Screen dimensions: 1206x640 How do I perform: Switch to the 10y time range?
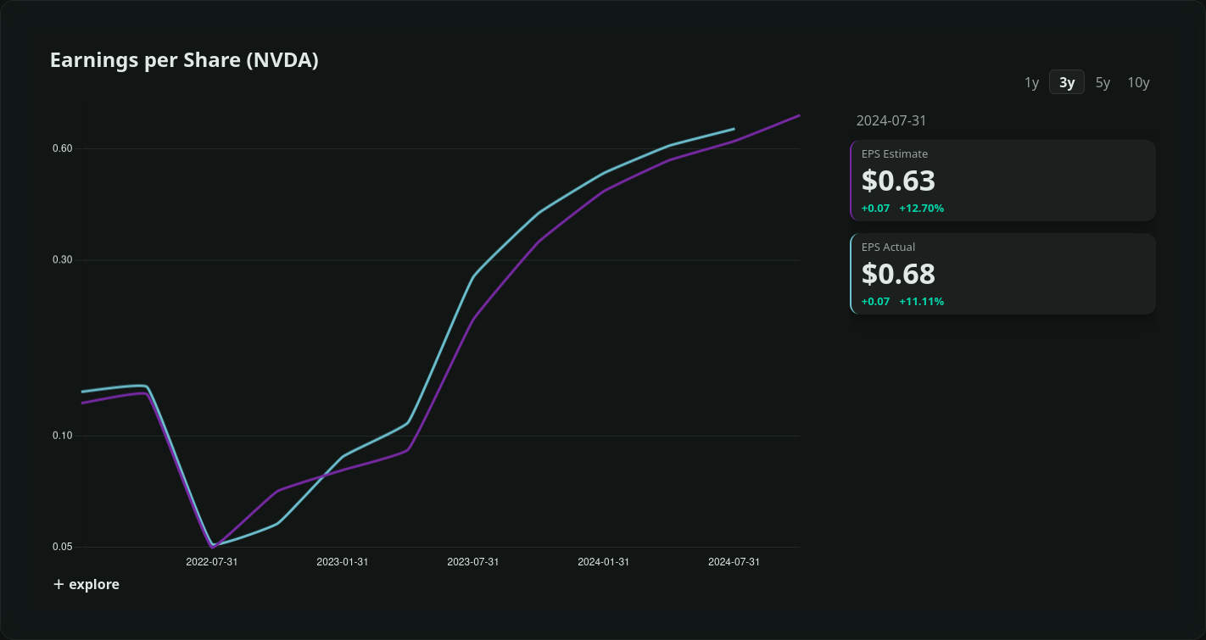coord(1138,82)
